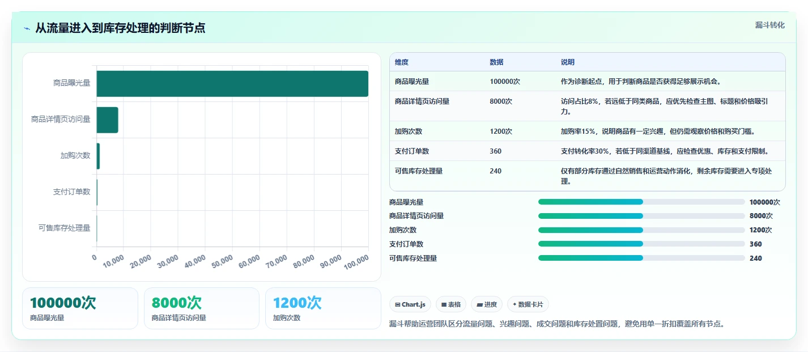Click the 可售库存处理量 progress bar
The width and height of the screenshot is (808, 352).
pyautogui.click(x=641, y=258)
